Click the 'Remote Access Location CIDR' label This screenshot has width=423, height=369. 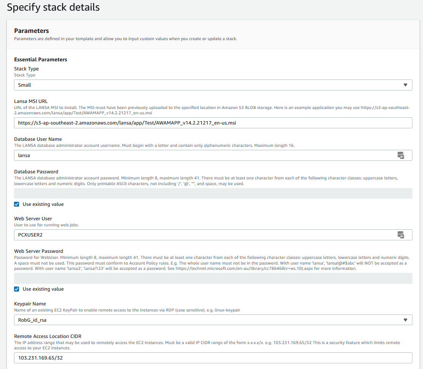tap(48, 336)
